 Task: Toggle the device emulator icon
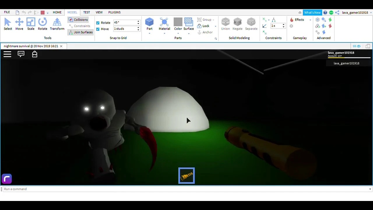click(368, 46)
